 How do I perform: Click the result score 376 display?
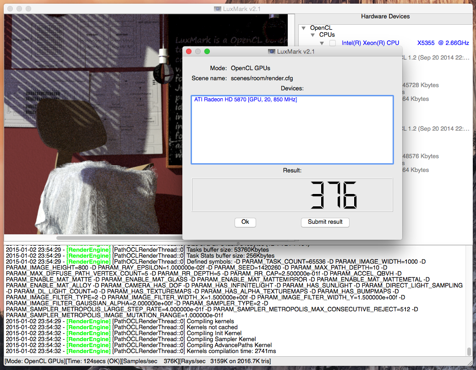[x=292, y=195]
